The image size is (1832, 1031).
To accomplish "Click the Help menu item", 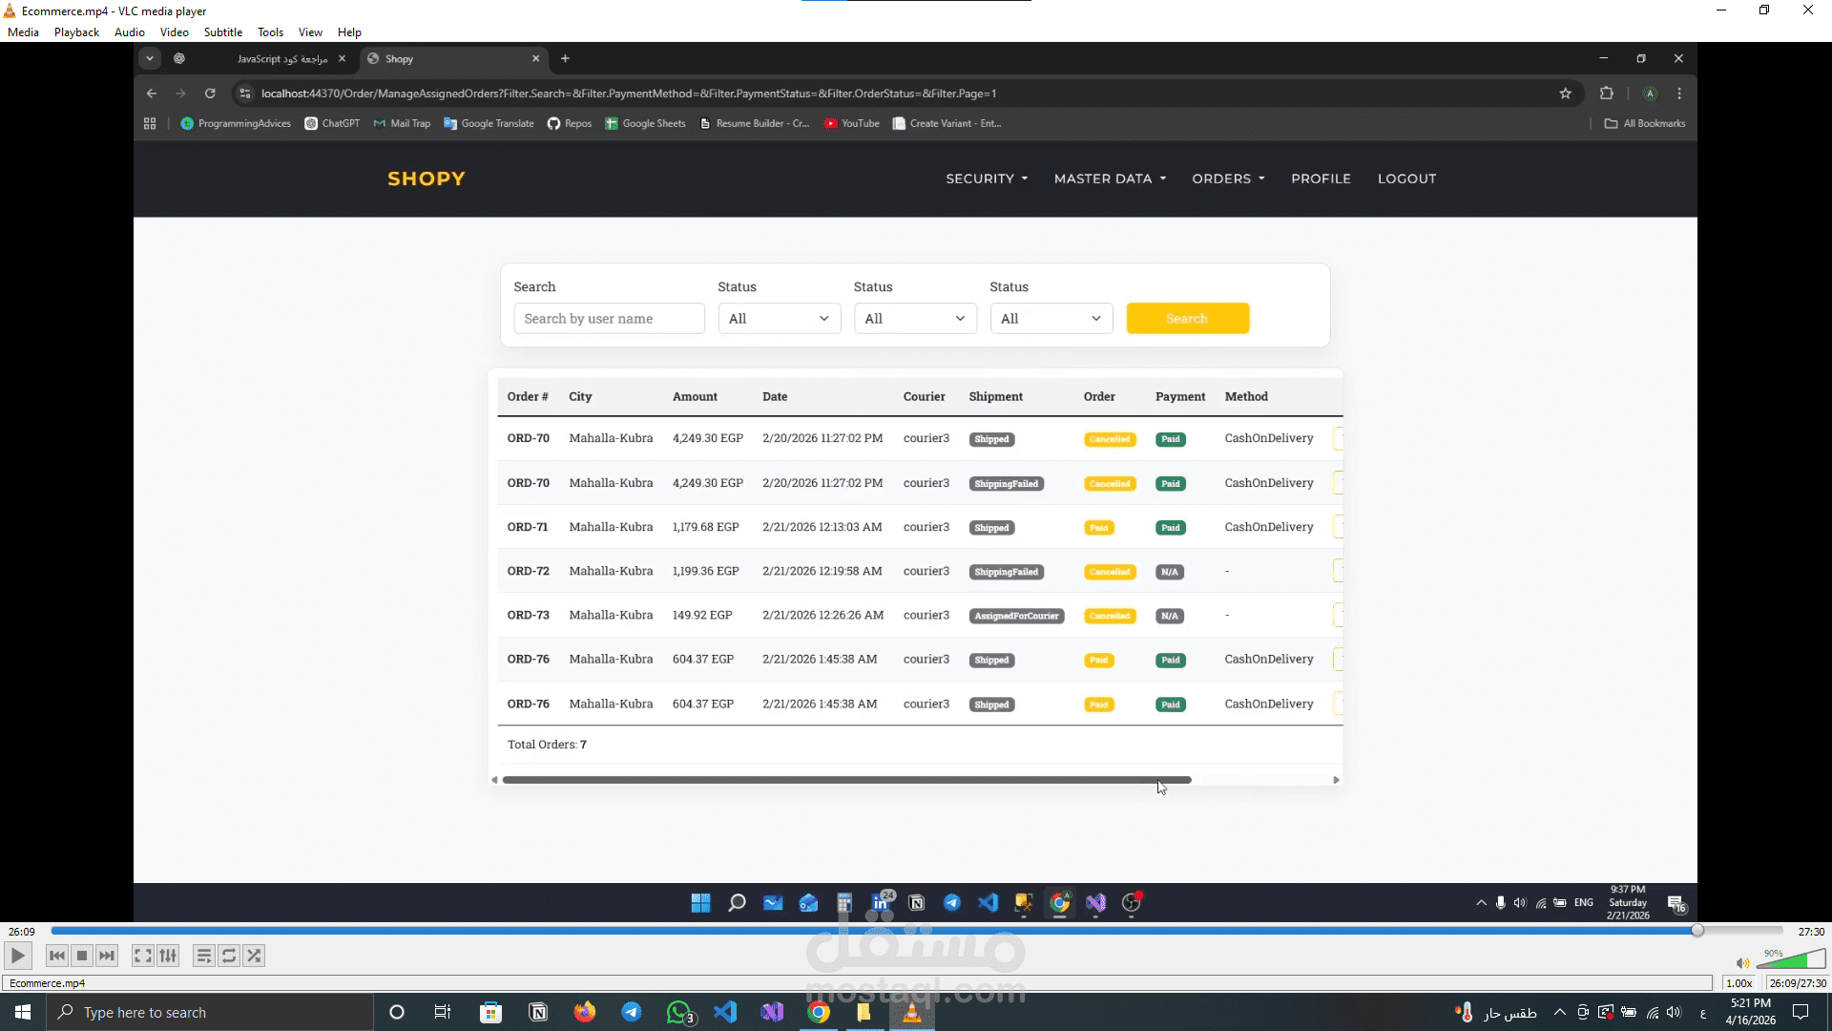I will point(349,32).
